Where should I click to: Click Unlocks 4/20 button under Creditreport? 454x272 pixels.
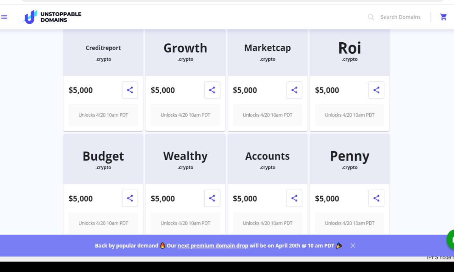(103, 115)
